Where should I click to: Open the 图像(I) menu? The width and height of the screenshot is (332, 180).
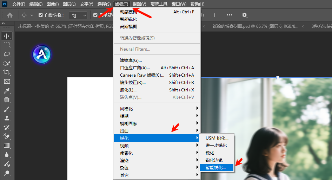tap(53, 4)
